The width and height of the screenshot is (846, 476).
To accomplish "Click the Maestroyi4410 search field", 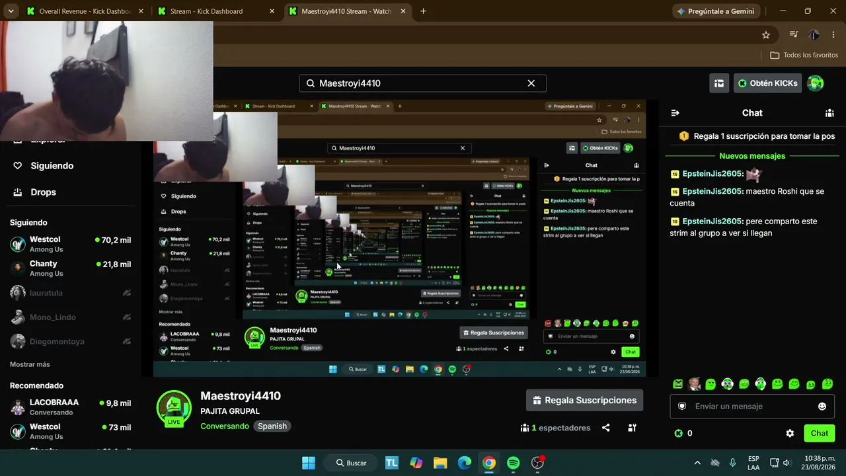I will point(423,83).
